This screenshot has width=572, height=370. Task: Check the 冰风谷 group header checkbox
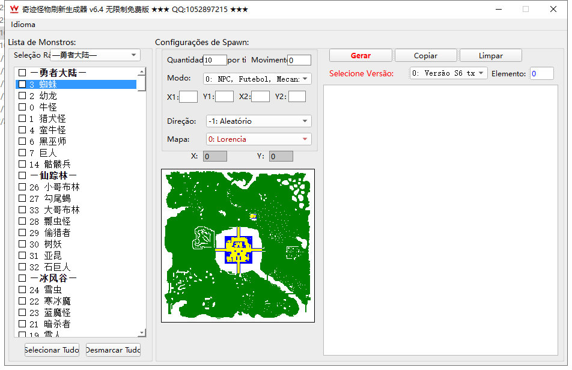pos(22,278)
